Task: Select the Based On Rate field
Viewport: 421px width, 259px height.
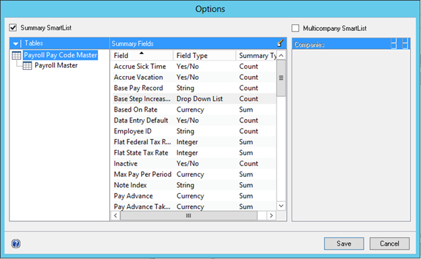Action: [136, 110]
